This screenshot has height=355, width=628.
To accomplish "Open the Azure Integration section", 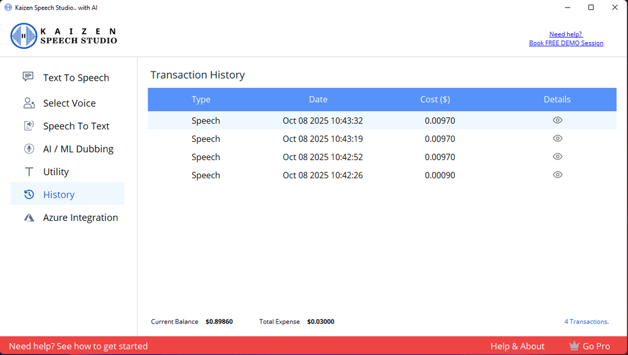I will click(80, 218).
